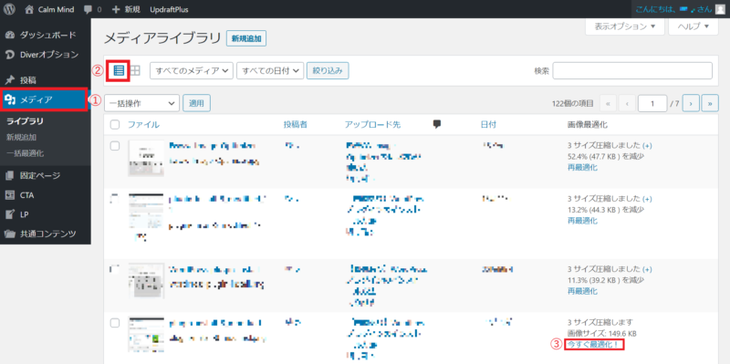Go to the previous page button
Viewport: 730px width, 364px height.
[627, 104]
